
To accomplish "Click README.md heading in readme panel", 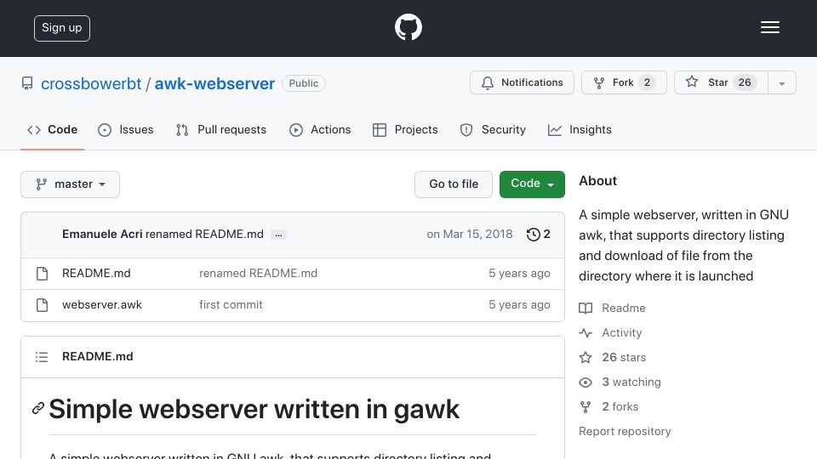I will [97, 356].
